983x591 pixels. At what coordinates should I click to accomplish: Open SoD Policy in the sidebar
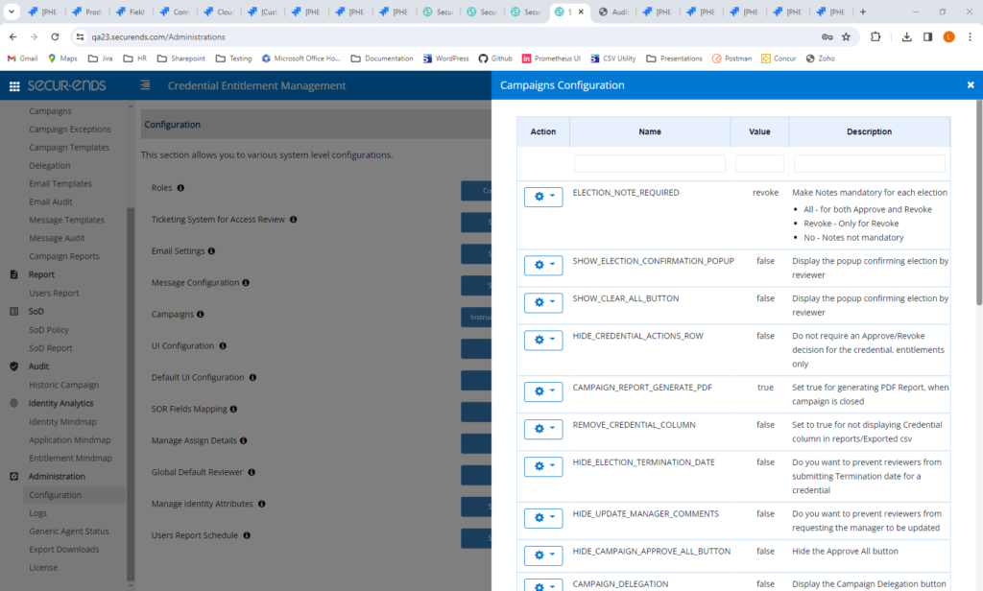(49, 330)
